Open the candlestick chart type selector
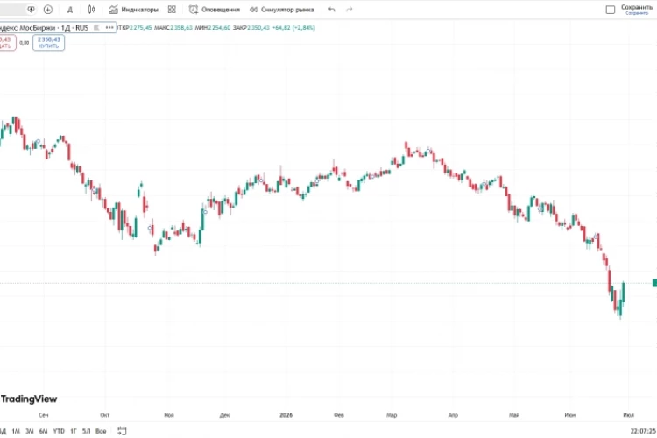Image resolution: width=657 pixels, height=438 pixels. click(x=91, y=10)
